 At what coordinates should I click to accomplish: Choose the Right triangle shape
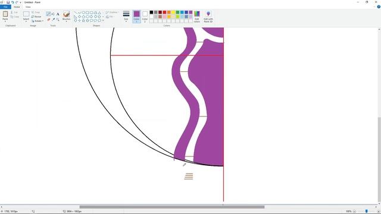tap(76, 17)
